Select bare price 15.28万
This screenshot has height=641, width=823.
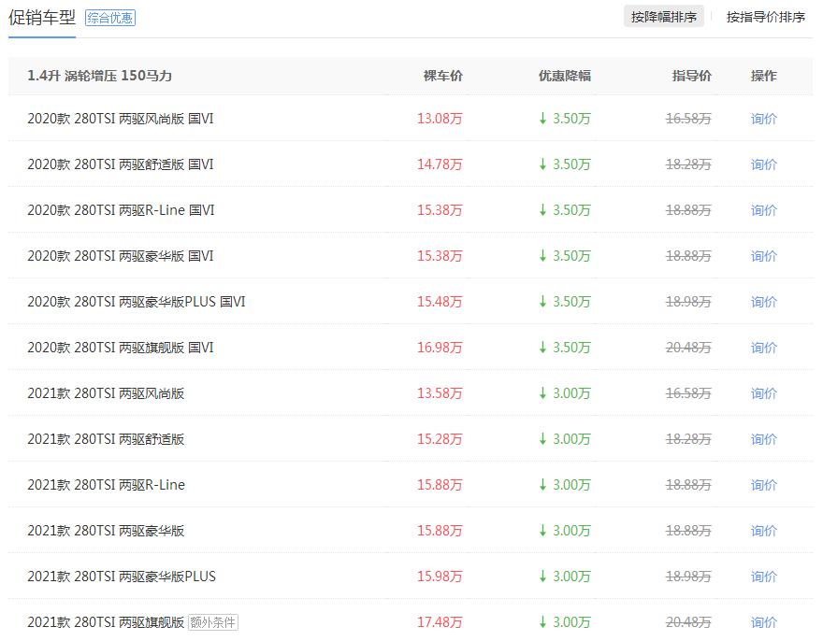click(440, 439)
